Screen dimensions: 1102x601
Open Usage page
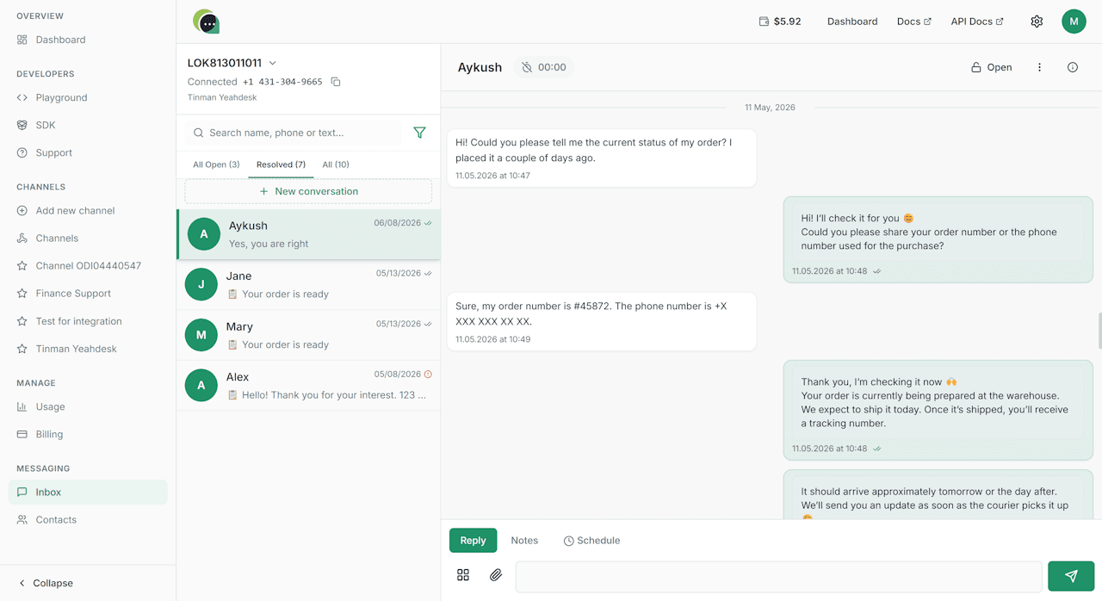click(x=88, y=406)
